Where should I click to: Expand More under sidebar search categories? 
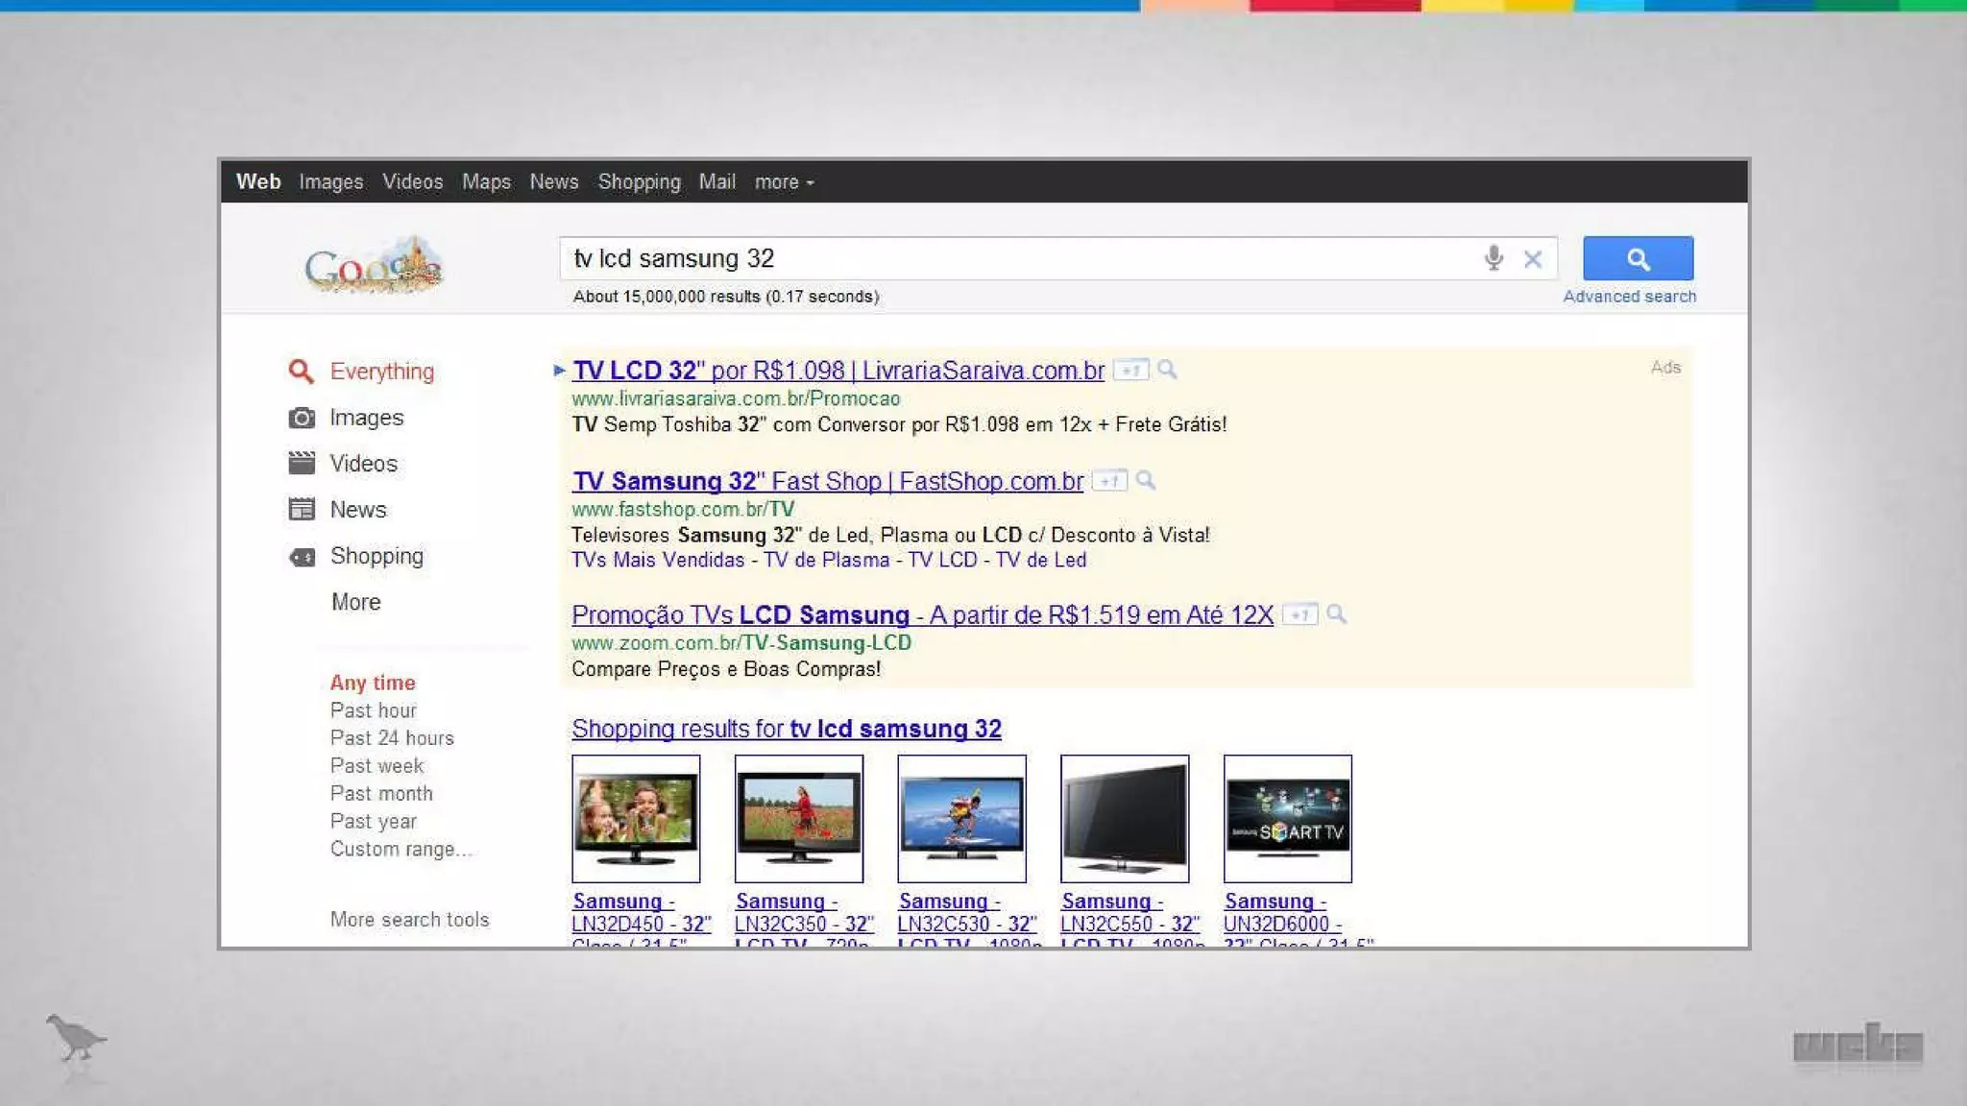[x=355, y=602]
